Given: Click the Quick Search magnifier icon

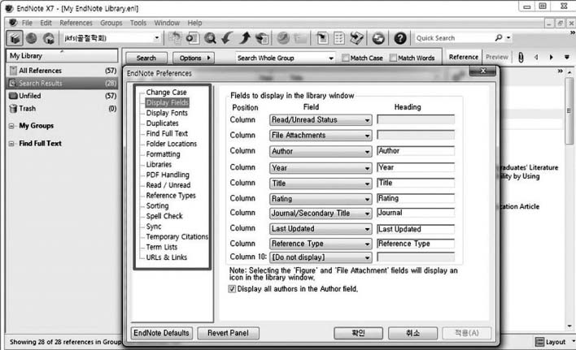Looking at the screenshot, I should coord(499,37).
